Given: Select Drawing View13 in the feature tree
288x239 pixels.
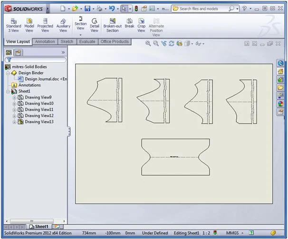Looking at the screenshot, I should point(39,122).
